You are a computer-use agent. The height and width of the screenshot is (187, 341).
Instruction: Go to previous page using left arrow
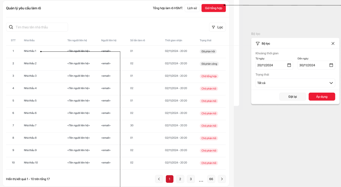click(159, 179)
